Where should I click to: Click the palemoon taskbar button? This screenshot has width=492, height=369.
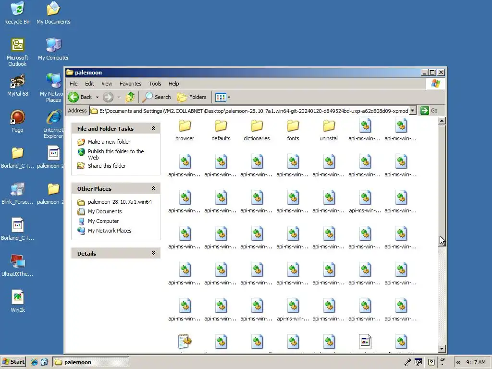pos(90,362)
